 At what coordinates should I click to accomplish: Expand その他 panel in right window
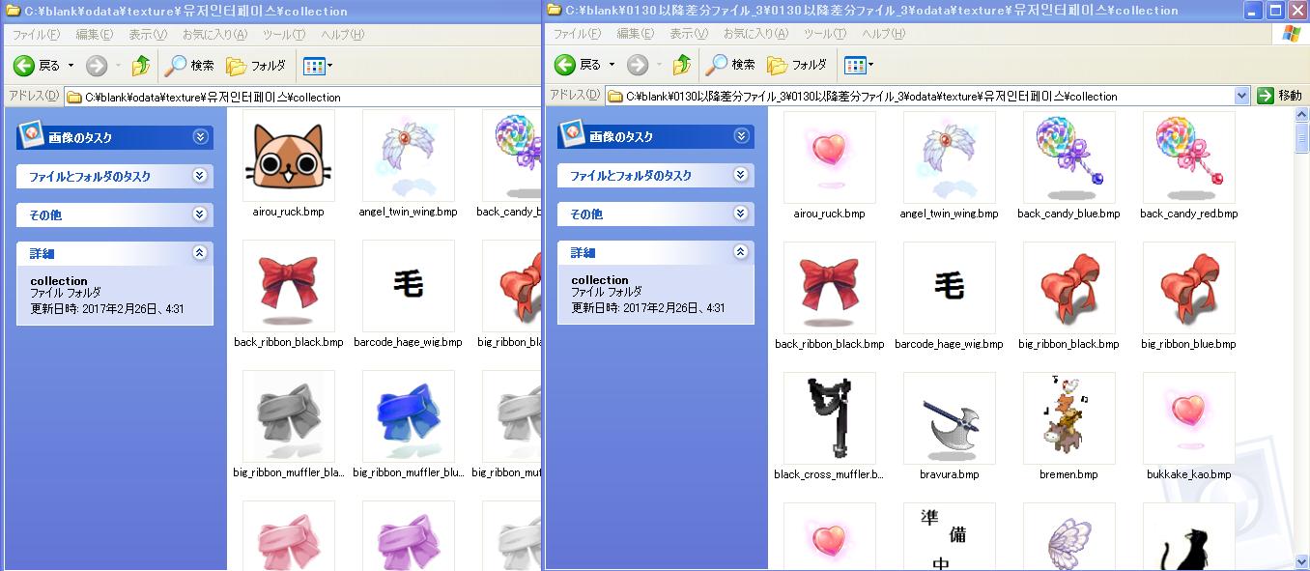click(741, 214)
